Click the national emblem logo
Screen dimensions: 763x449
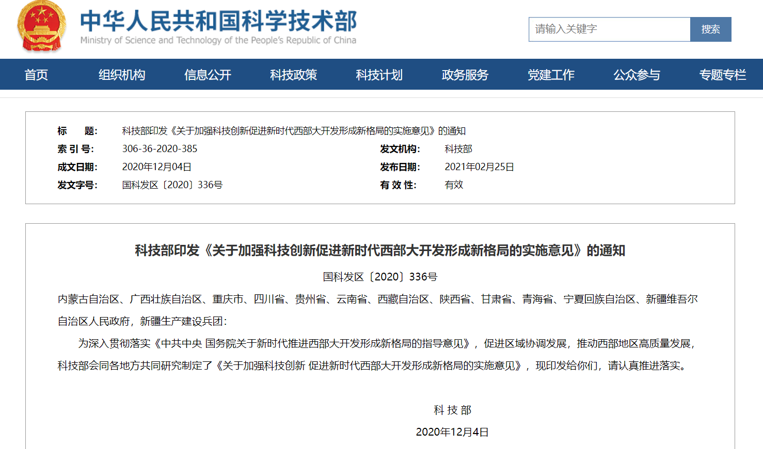tap(42, 26)
